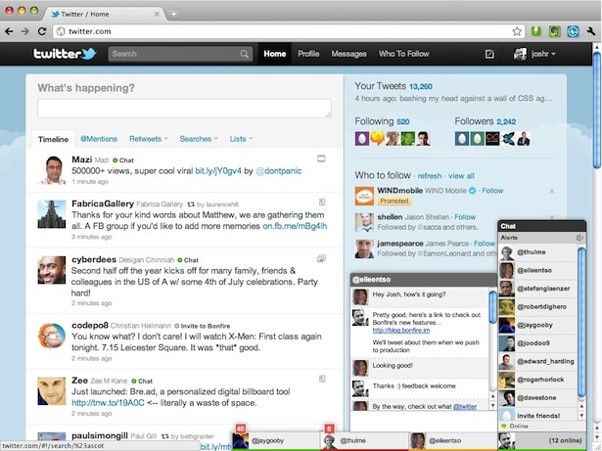The width and height of the screenshot is (602, 451).
Task: Click the blue circular extension icon
Action: [573, 31]
